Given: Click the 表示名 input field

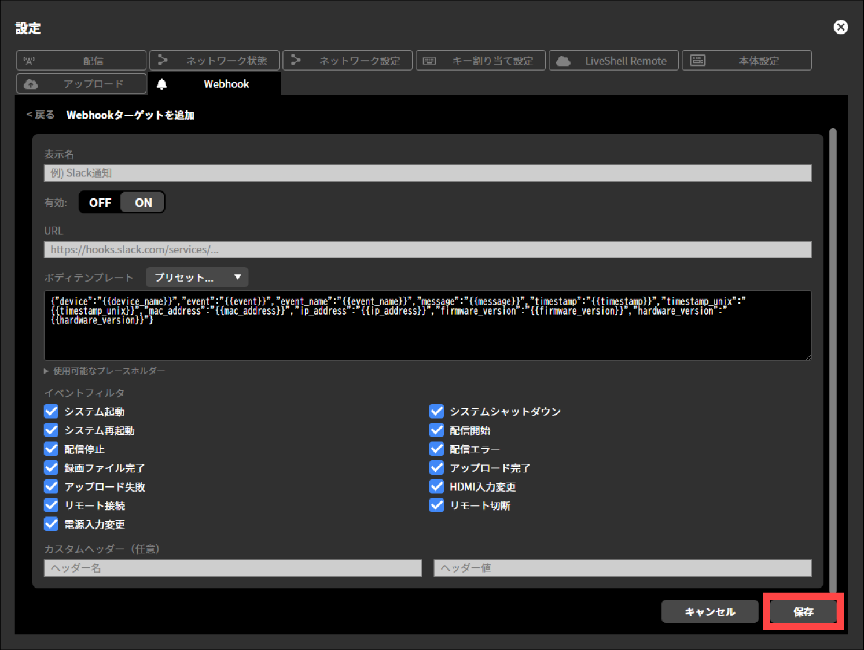Looking at the screenshot, I should click(x=428, y=172).
